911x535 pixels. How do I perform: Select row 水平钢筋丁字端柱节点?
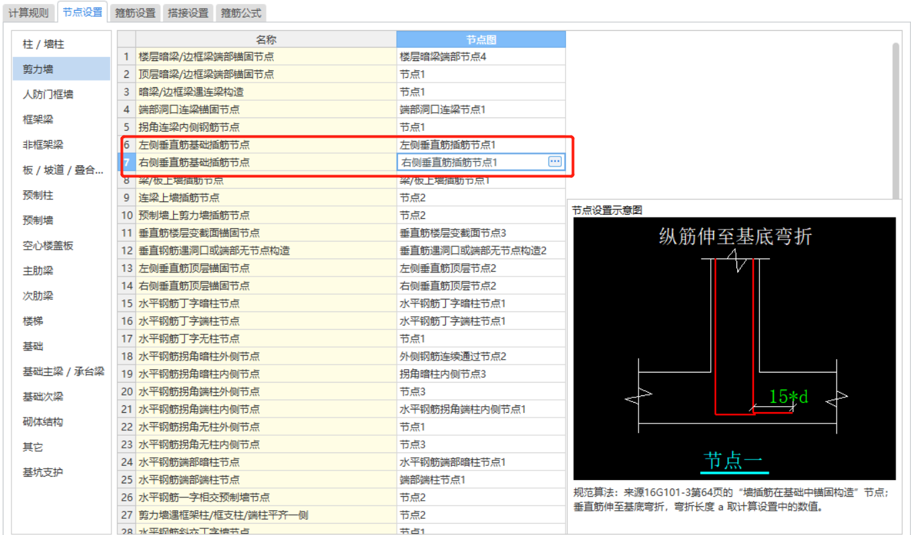click(266, 321)
